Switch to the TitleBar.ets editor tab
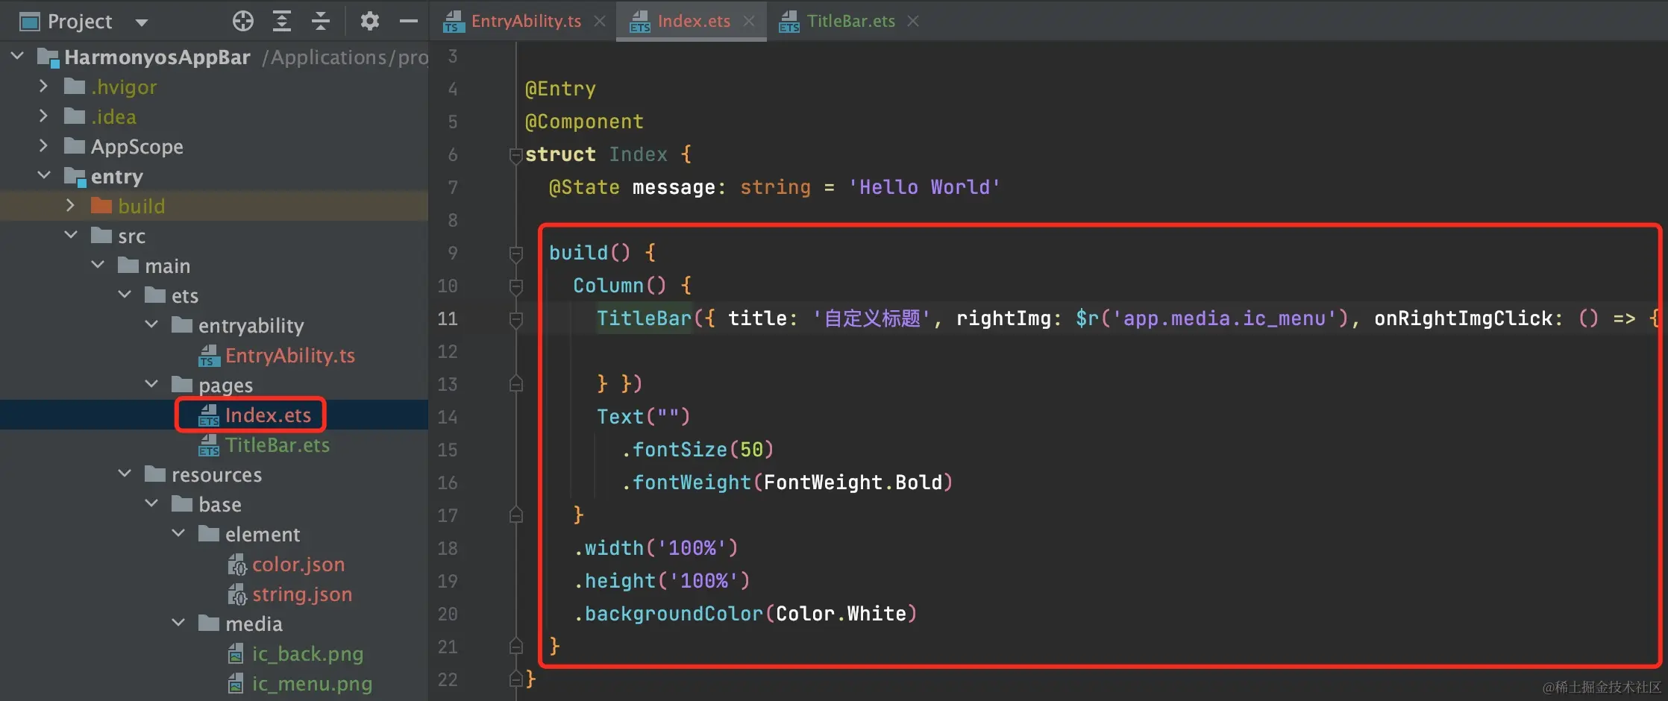This screenshot has height=701, width=1668. click(x=850, y=21)
